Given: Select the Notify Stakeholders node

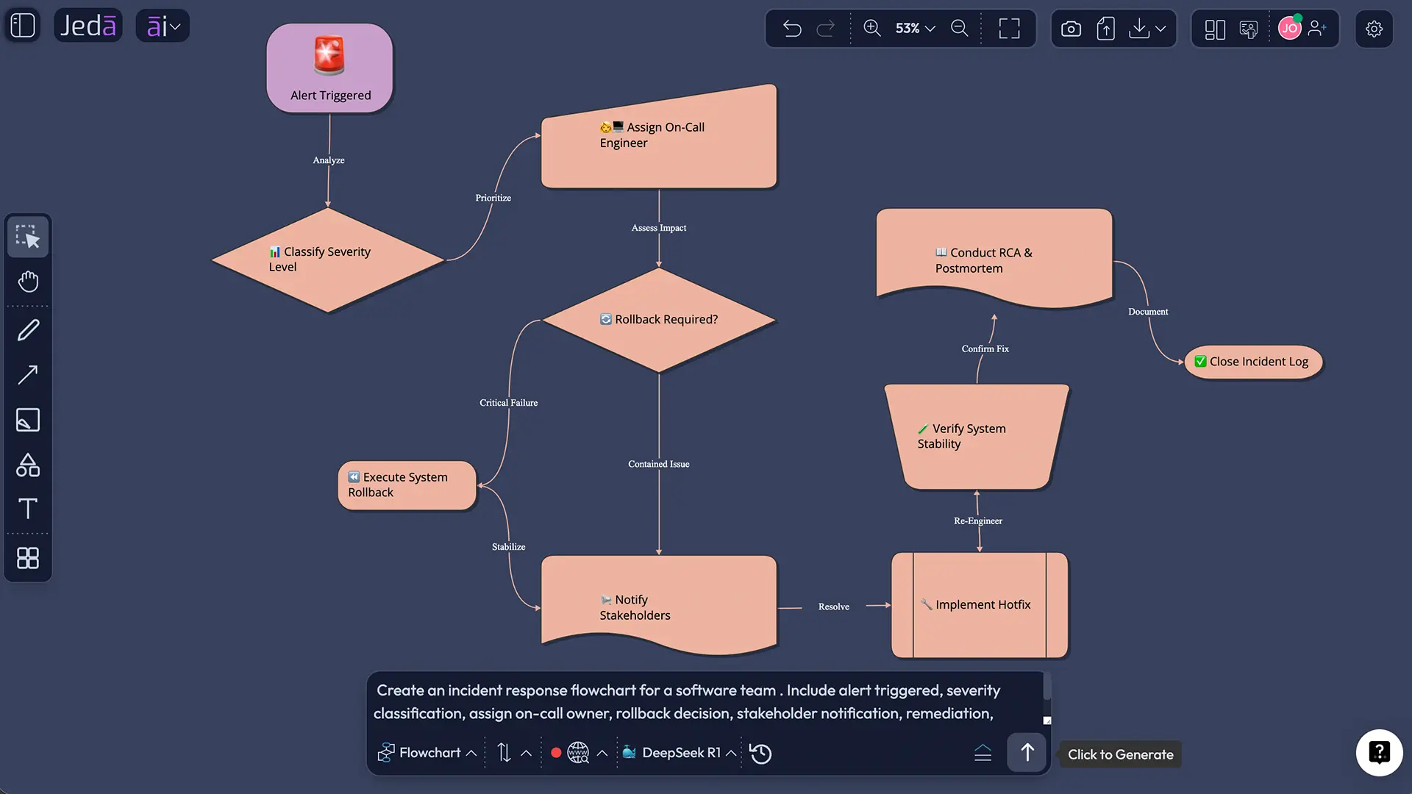Looking at the screenshot, I should pos(659,604).
